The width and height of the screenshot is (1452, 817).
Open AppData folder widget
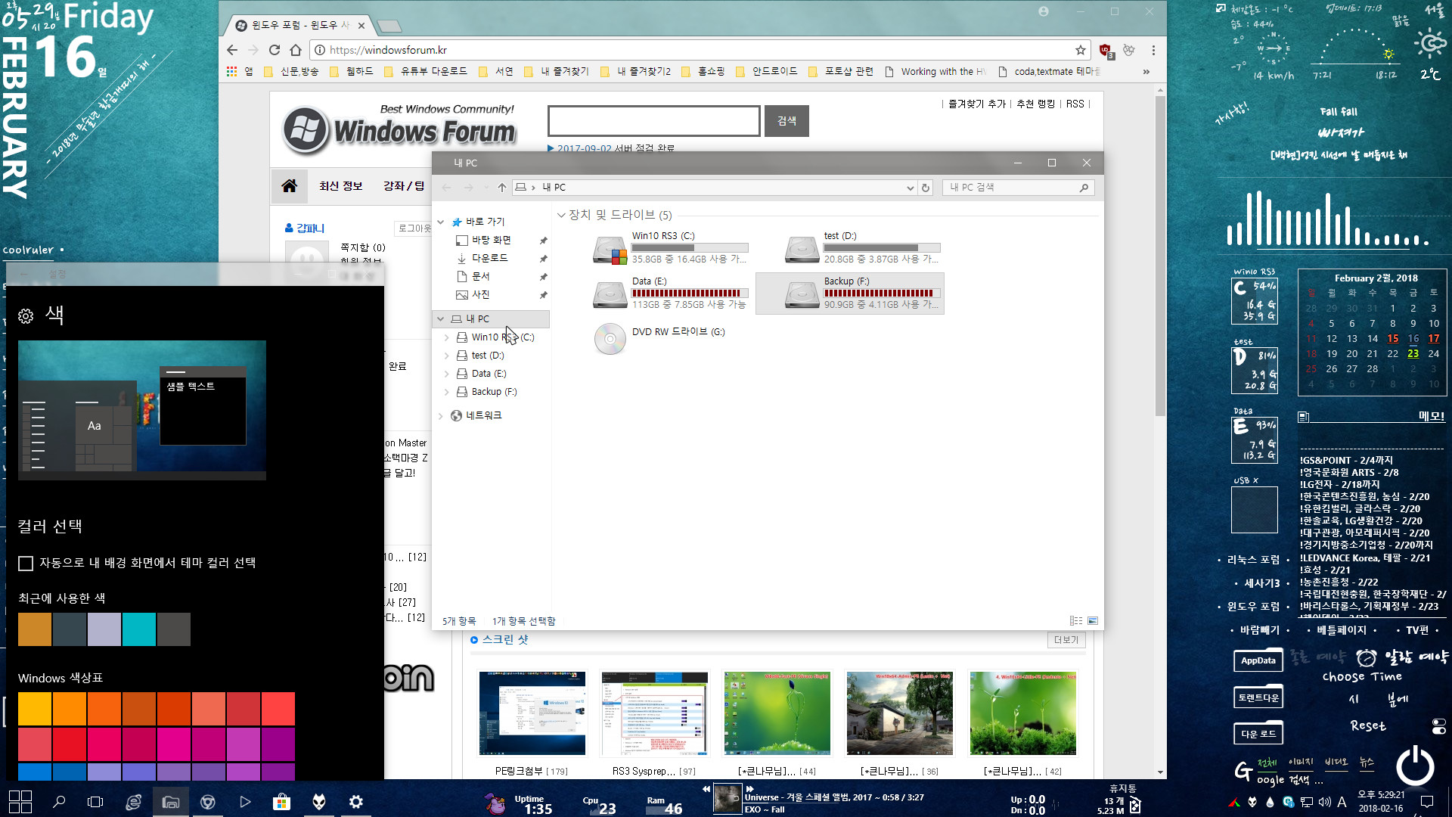click(1258, 660)
